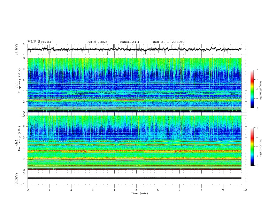This screenshot has width=276, height=213.
Task: Click time axis tick label "0"
Action: pyautogui.click(x=28, y=190)
